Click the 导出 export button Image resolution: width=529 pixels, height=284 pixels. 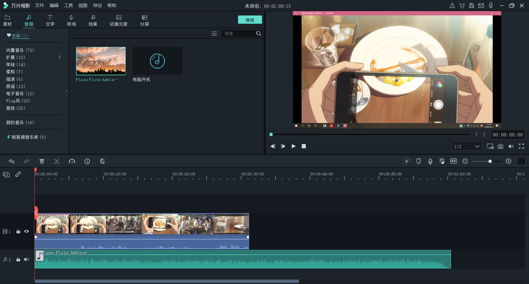click(x=250, y=20)
